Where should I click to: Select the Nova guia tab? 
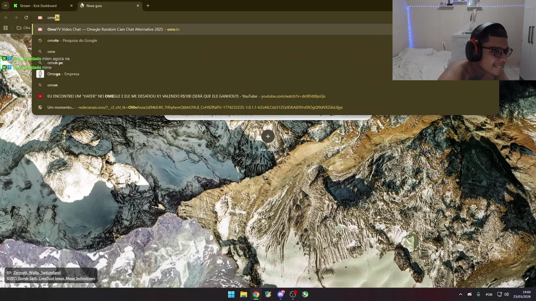109,5
